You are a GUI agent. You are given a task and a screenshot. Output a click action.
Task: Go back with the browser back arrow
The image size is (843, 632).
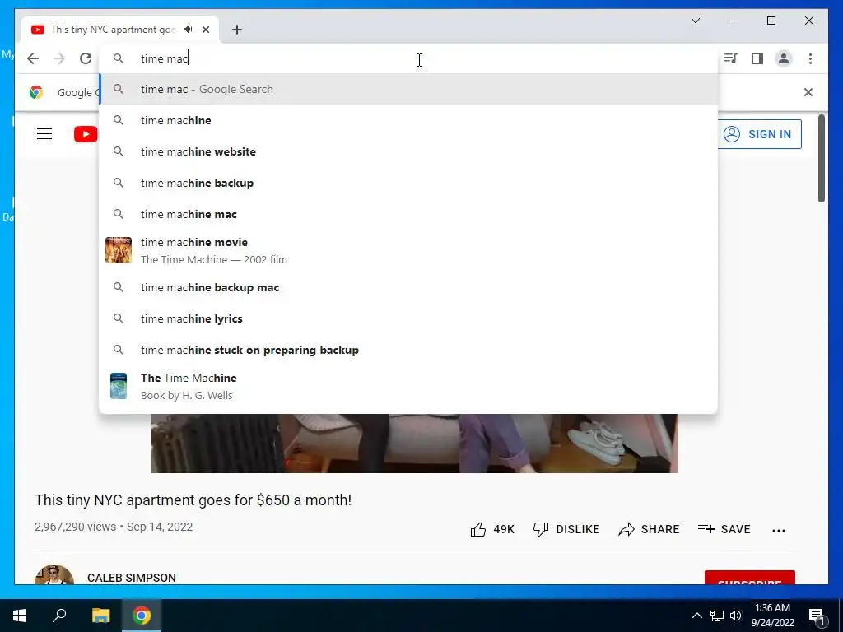click(x=33, y=58)
